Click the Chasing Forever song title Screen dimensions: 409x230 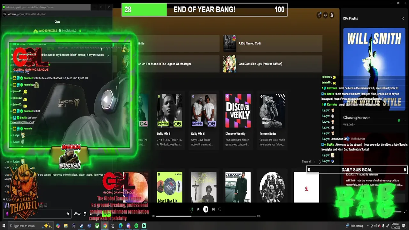[357, 118]
